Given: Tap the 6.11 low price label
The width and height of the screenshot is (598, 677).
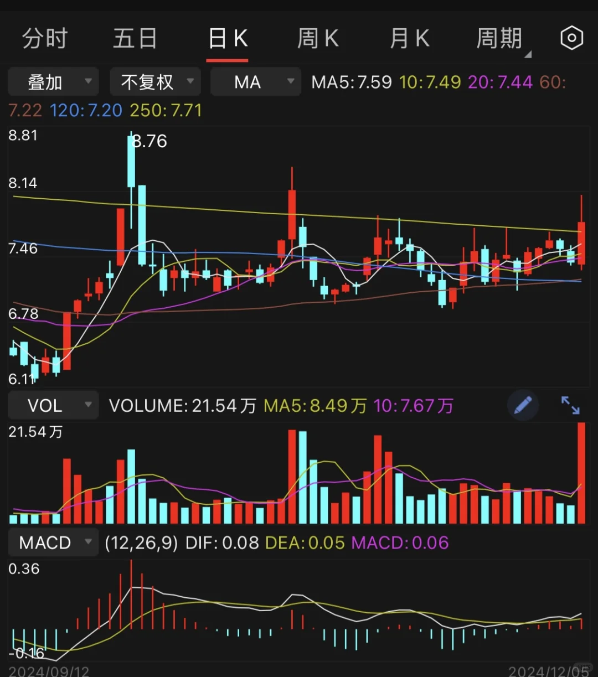Looking at the screenshot, I should [22, 379].
